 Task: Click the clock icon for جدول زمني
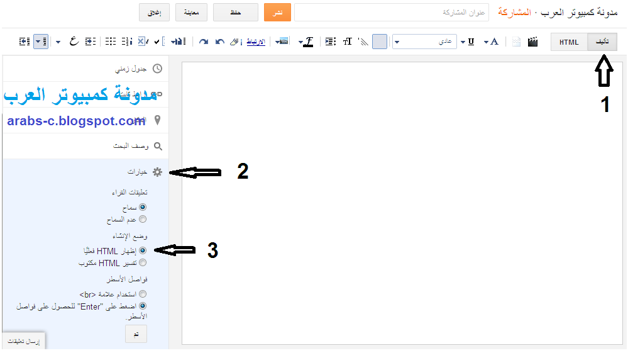point(158,69)
